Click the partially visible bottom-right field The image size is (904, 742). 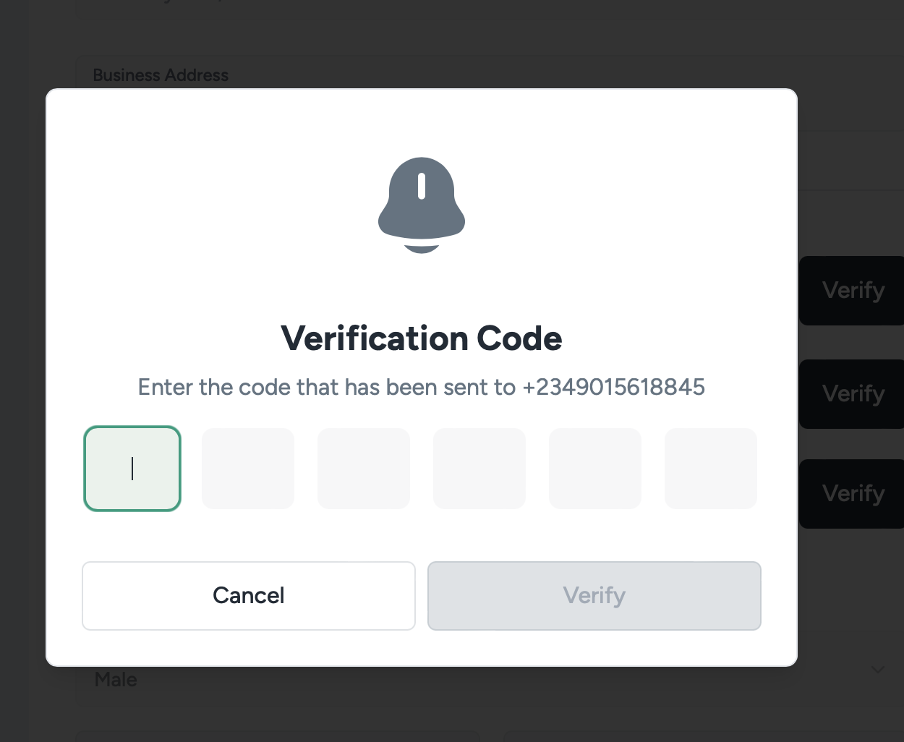coord(702,736)
